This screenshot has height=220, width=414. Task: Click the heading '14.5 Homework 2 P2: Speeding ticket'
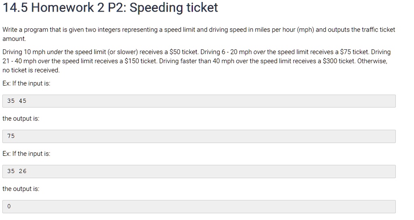pyautogui.click(x=110, y=7)
